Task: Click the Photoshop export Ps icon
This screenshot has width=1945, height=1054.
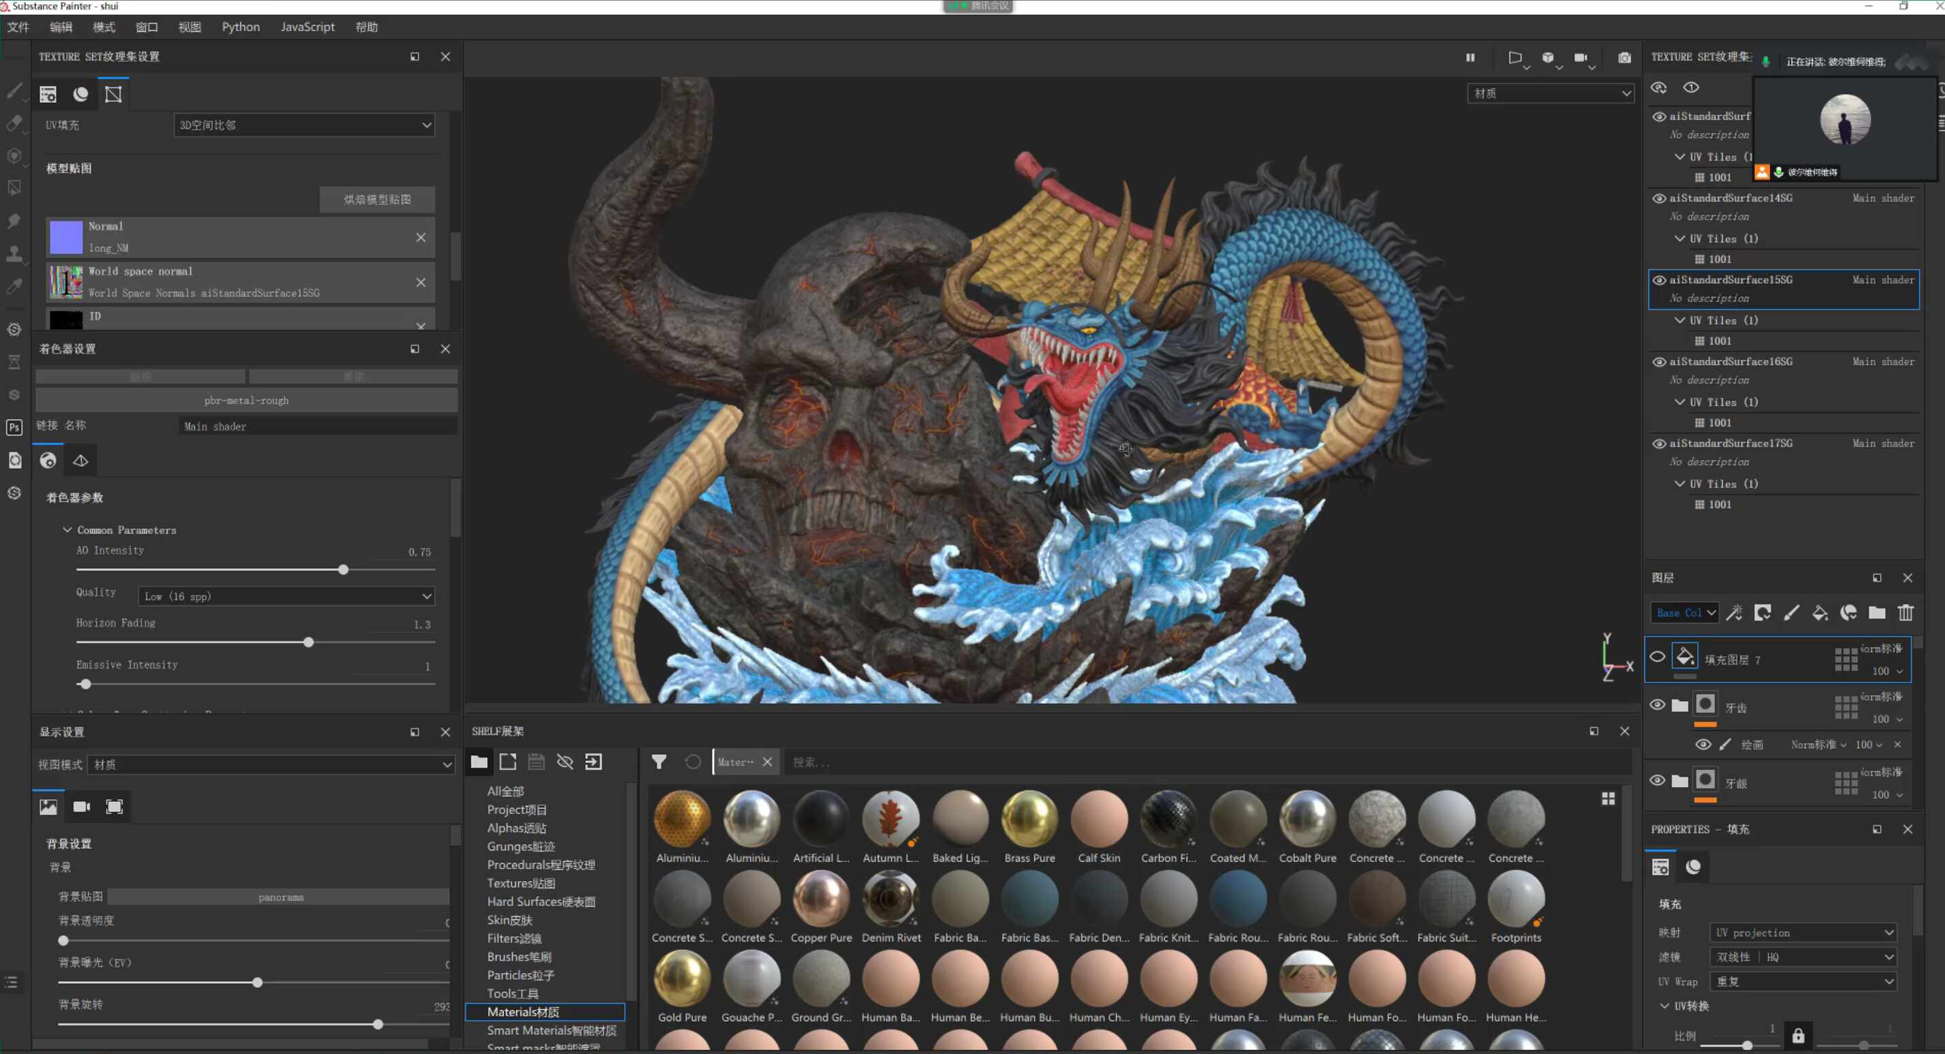Action: 14,427
